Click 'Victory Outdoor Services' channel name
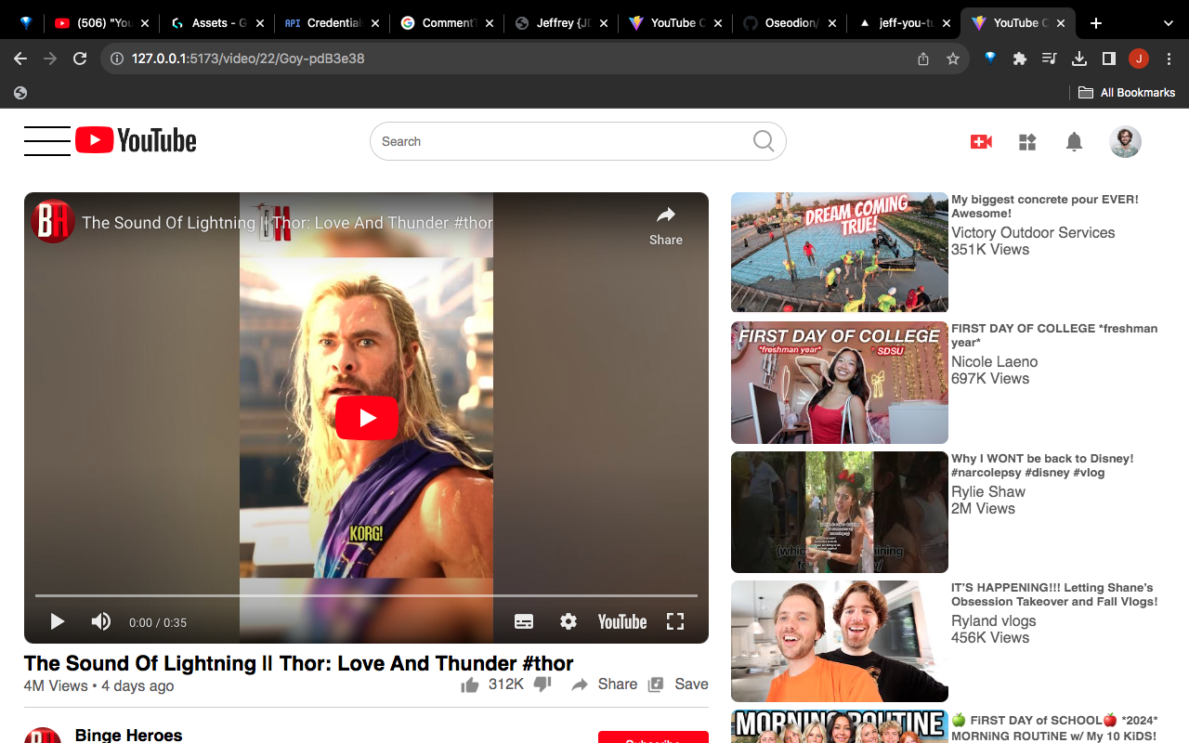Screen dimensions: 1189x743 (x=1033, y=233)
